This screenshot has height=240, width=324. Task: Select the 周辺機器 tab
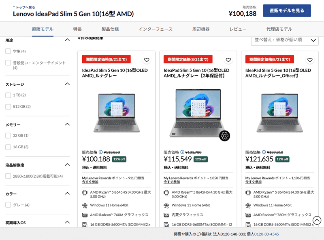201,29
